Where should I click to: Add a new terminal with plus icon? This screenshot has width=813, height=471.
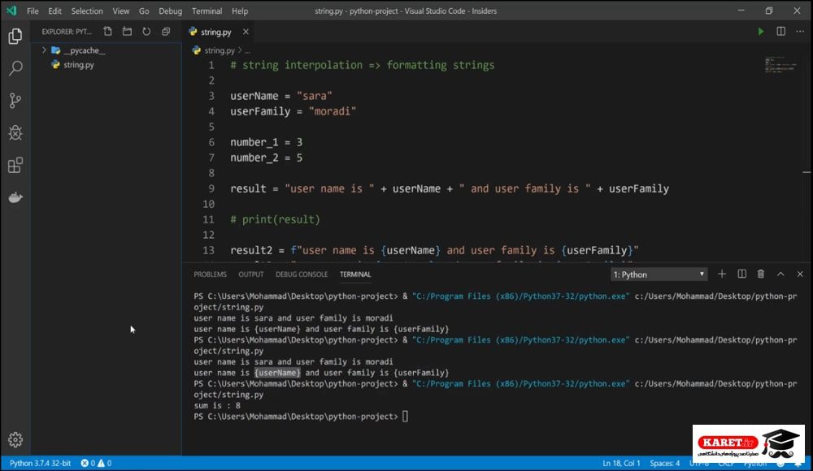tap(722, 274)
